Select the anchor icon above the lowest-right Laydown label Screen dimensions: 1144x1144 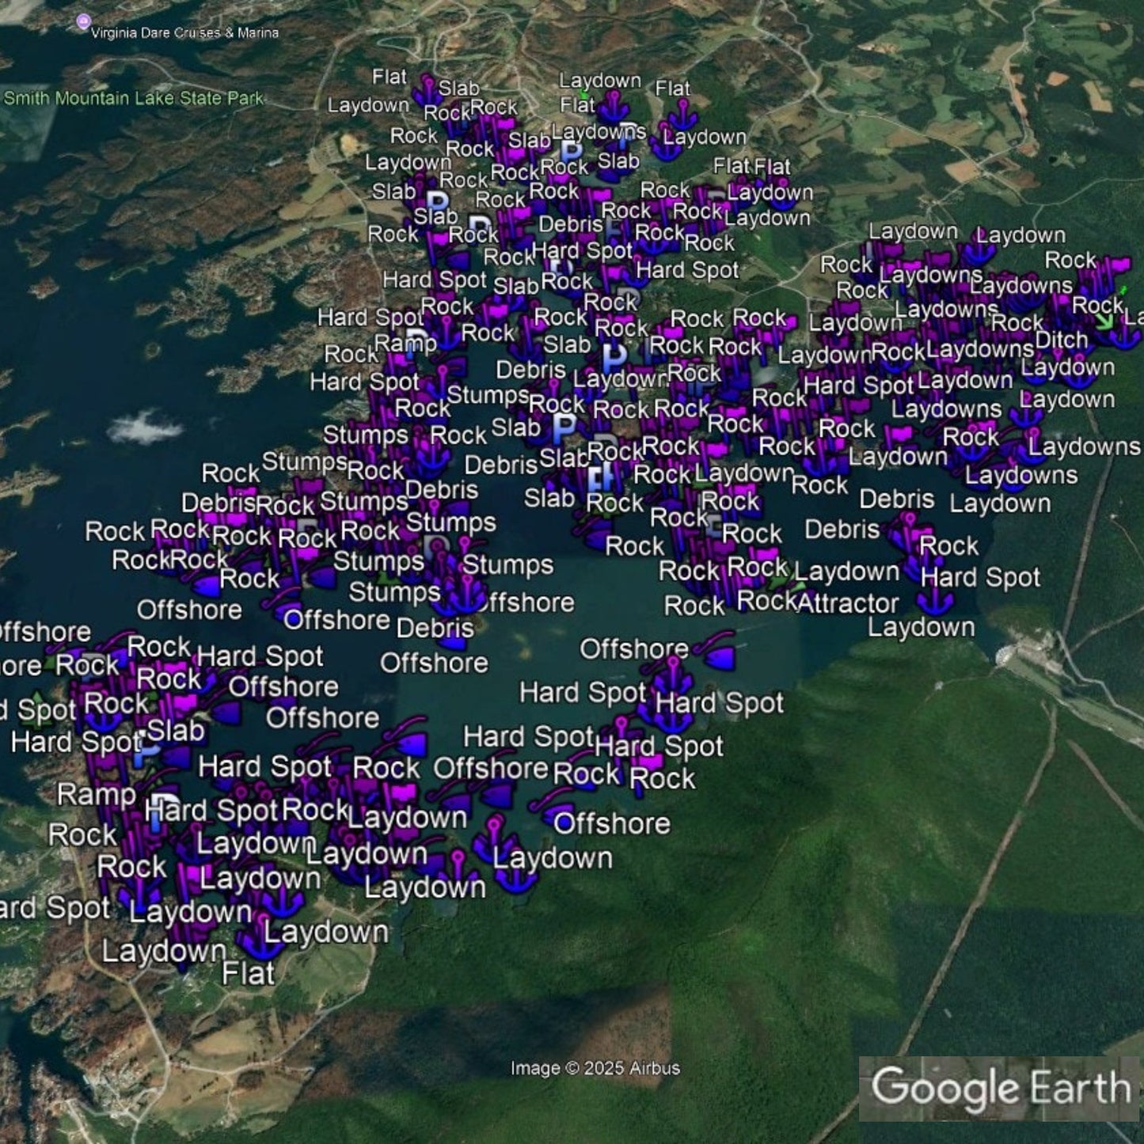[935, 598]
